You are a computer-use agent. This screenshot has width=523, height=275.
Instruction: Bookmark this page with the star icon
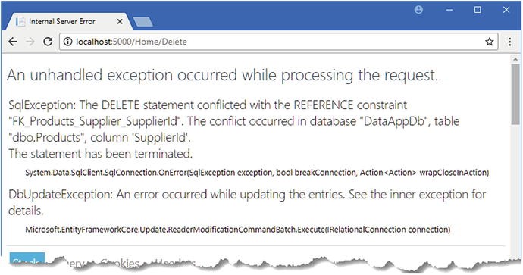pos(490,42)
